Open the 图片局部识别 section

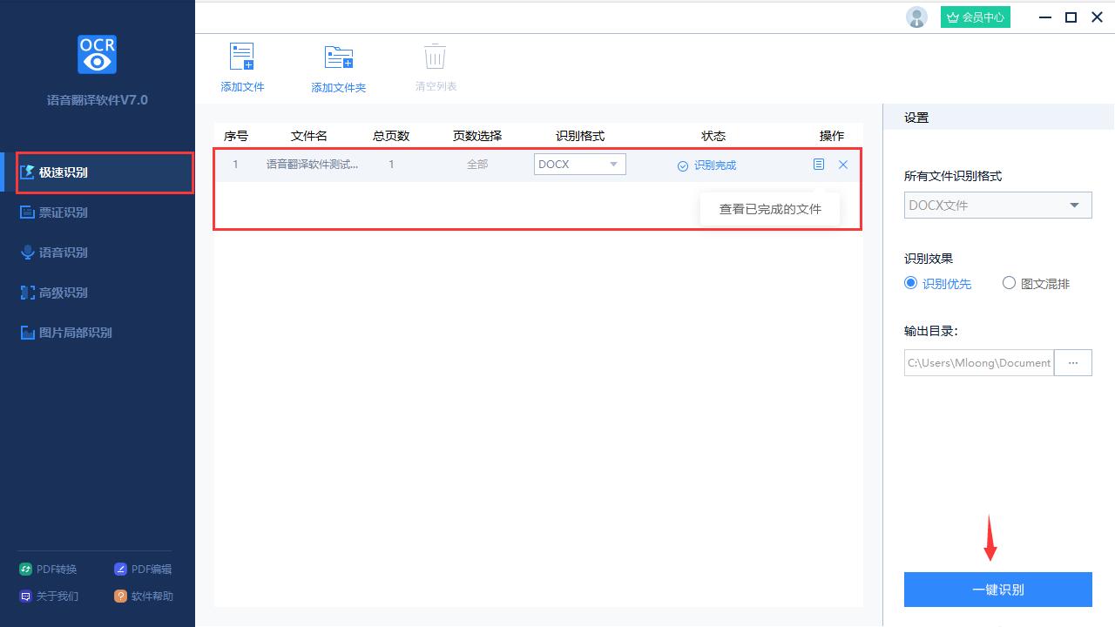[77, 332]
